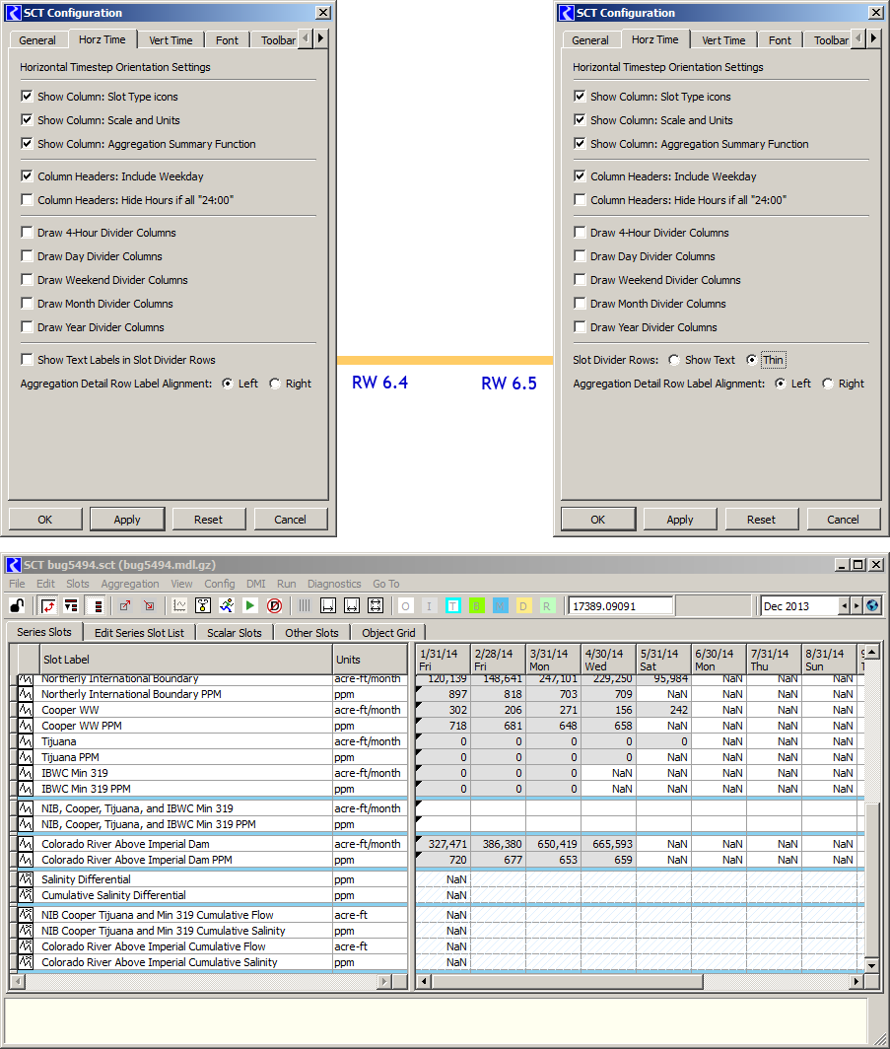Select Thin radio for Slot Divider Rows

[752, 360]
